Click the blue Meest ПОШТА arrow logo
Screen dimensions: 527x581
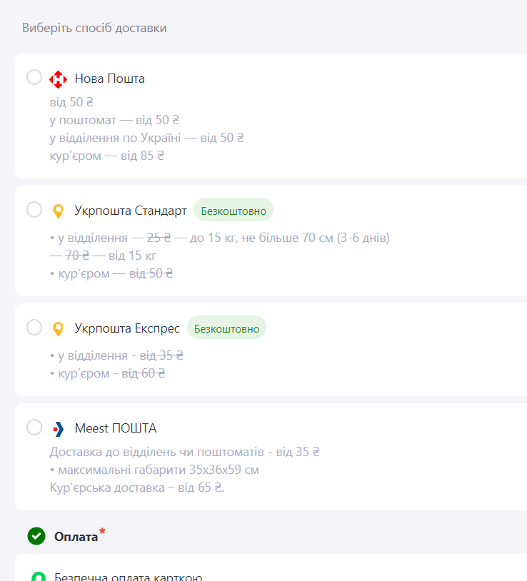[x=58, y=429]
